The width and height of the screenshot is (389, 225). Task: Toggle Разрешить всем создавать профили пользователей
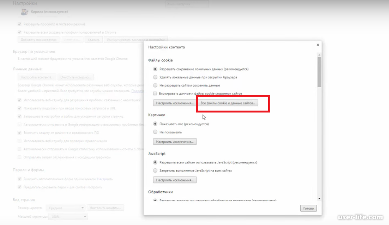[19, 33]
